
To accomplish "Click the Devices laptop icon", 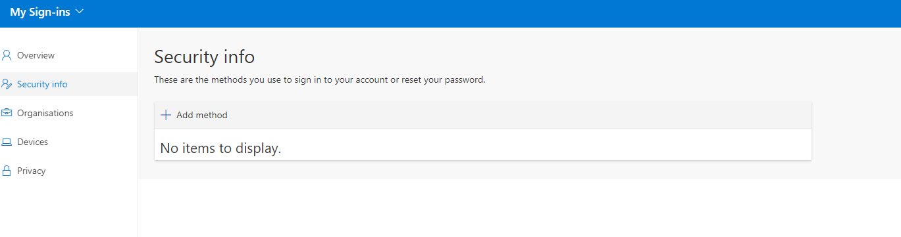I will (7, 142).
